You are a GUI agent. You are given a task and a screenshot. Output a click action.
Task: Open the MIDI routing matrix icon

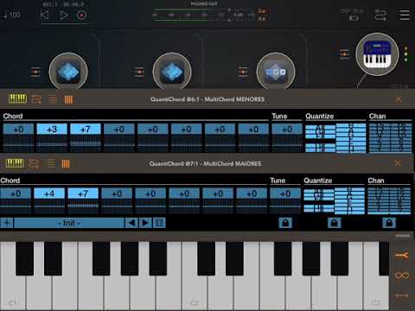(380, 15)
